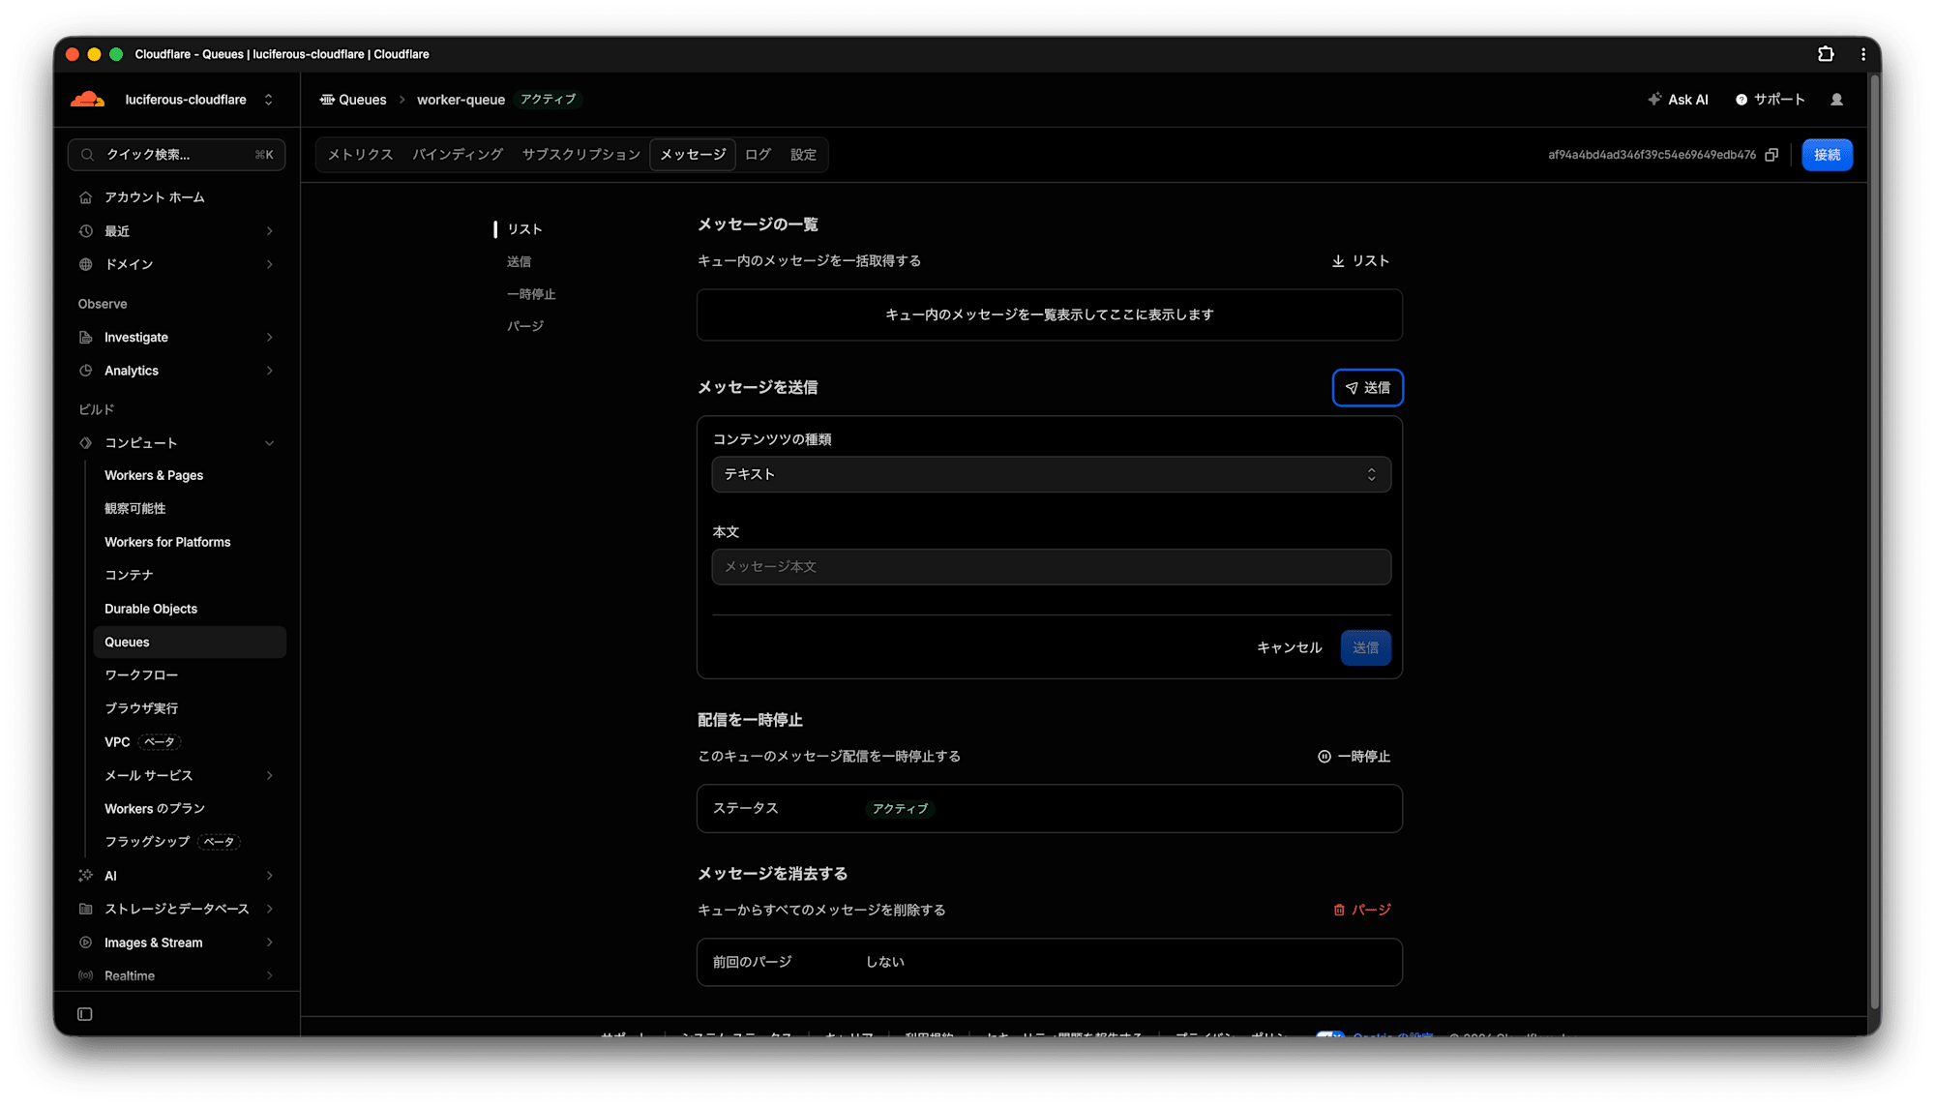1935x1107 pixels.
Task: Click the globe icon beside ドメイン
Action: [x=86, y=264]
